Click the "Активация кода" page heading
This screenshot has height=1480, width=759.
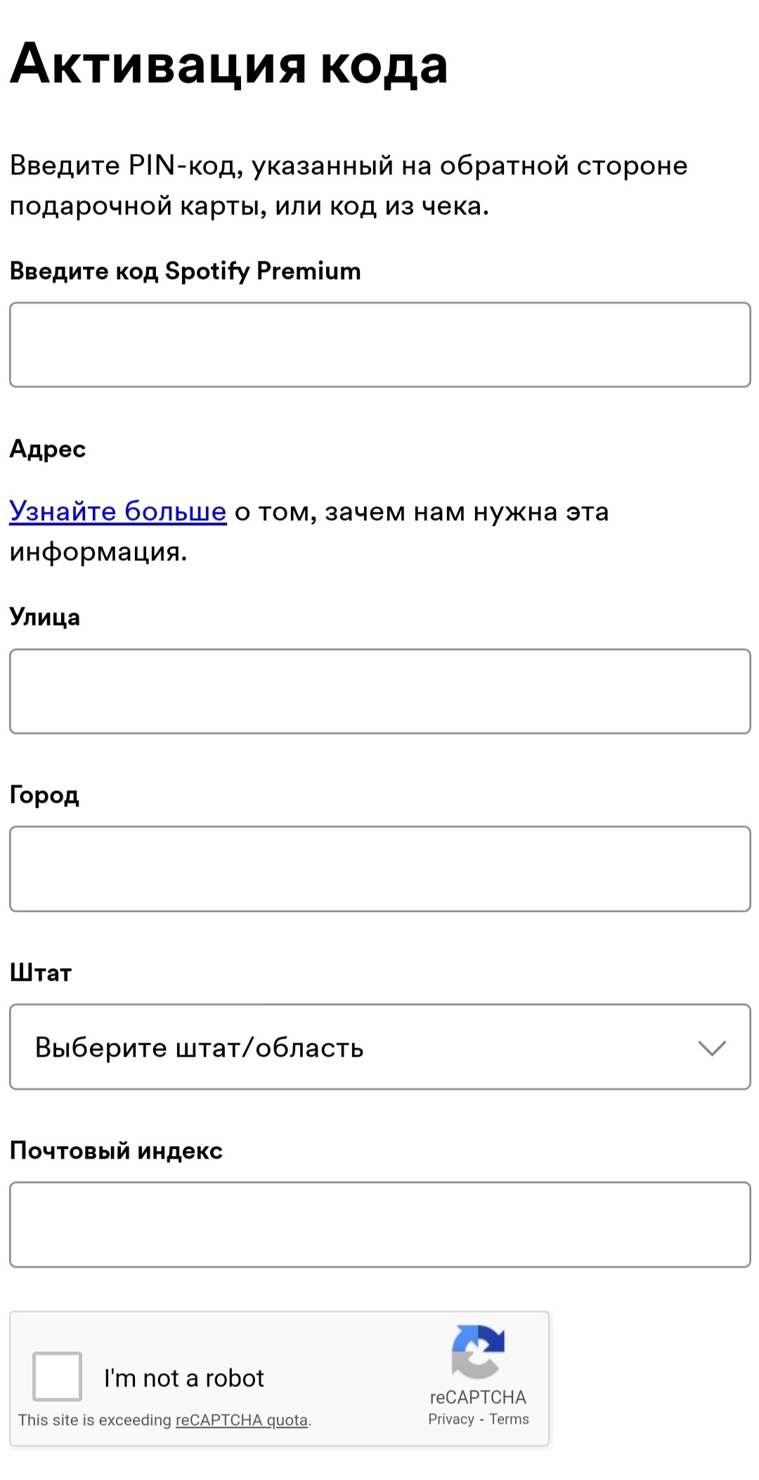tap(229, 64)
